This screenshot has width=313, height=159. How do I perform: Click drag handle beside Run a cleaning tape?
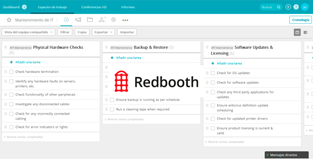(107, 109)
